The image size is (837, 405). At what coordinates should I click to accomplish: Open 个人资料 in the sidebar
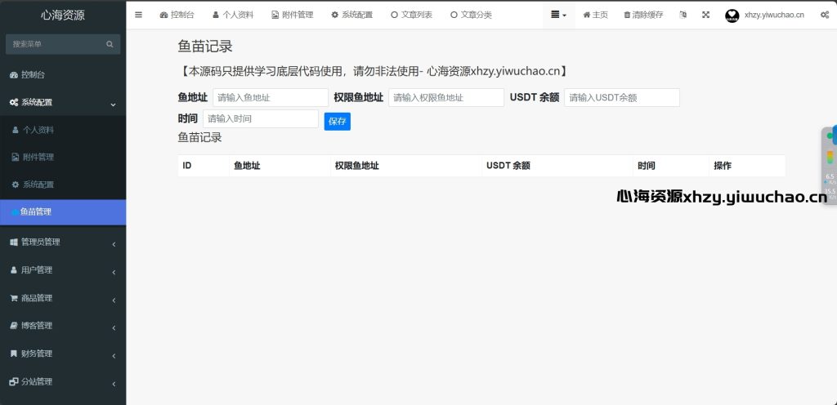click(x=63, y=130)
